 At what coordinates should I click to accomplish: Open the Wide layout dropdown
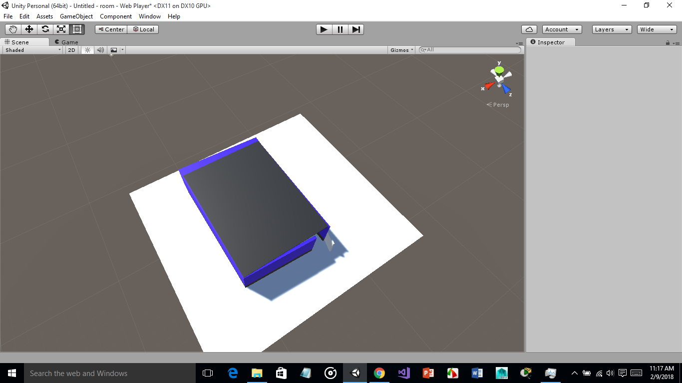tap(656, 29)
